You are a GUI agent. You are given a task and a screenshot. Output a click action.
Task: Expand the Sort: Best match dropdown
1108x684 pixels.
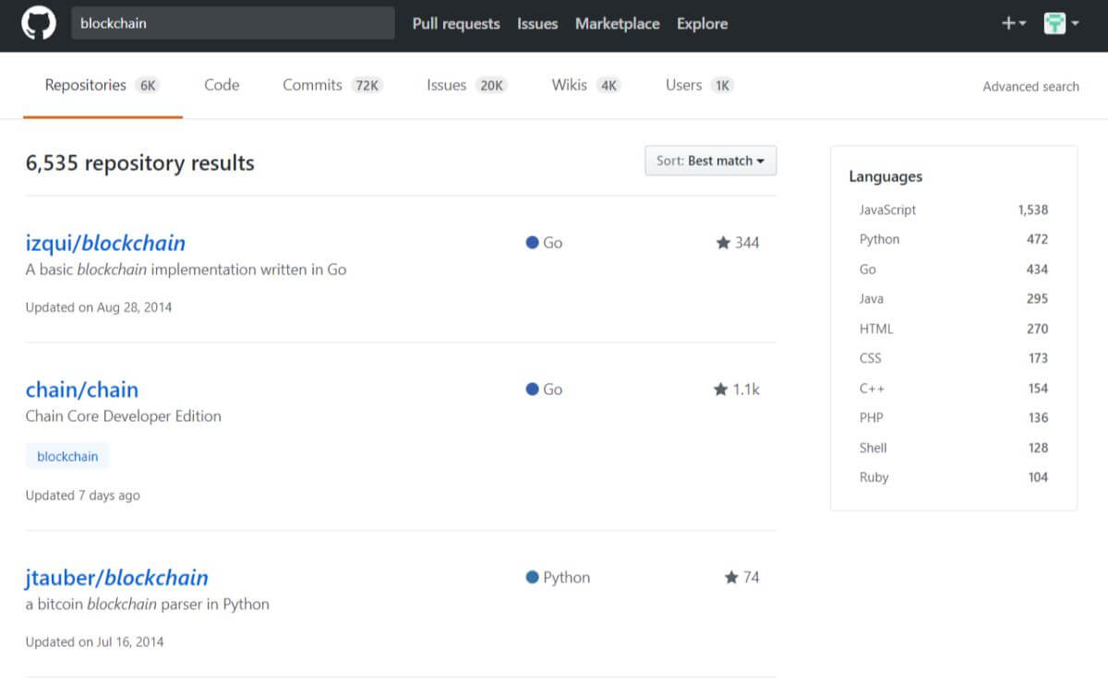(x=710, y=161)
